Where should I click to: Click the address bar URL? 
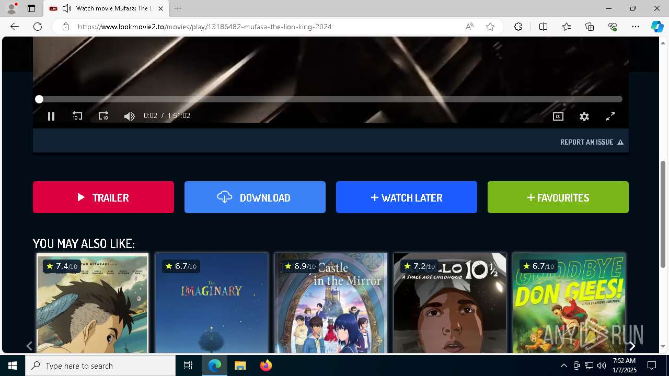204,27
